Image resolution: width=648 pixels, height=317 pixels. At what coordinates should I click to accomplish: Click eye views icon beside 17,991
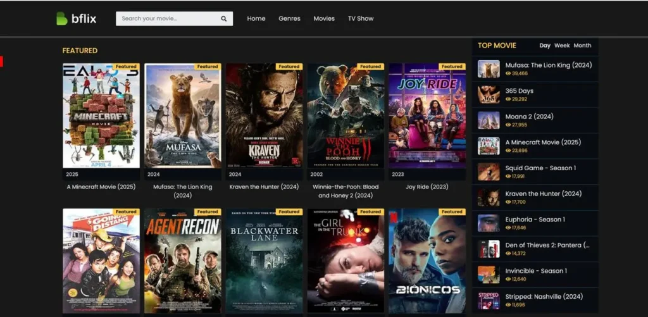[x=508, y=176]
